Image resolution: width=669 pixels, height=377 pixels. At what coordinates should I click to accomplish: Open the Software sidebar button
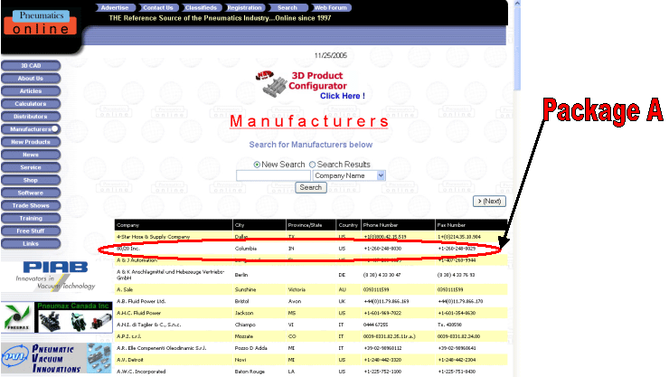(31, 193)
